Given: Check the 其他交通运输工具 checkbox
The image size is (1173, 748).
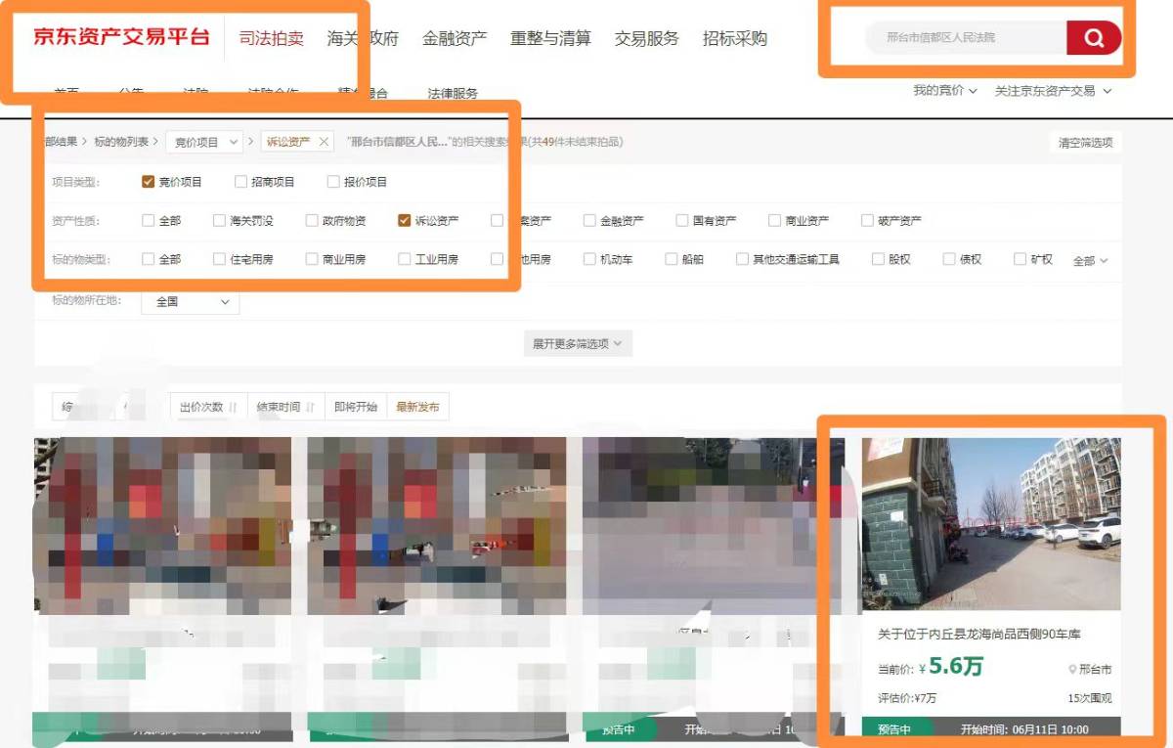Looking at the screenshot, I should tap(743, 260).
